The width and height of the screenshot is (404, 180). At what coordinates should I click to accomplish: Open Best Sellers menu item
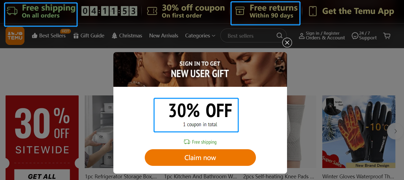pyautogui.click(x=49, y=36)
